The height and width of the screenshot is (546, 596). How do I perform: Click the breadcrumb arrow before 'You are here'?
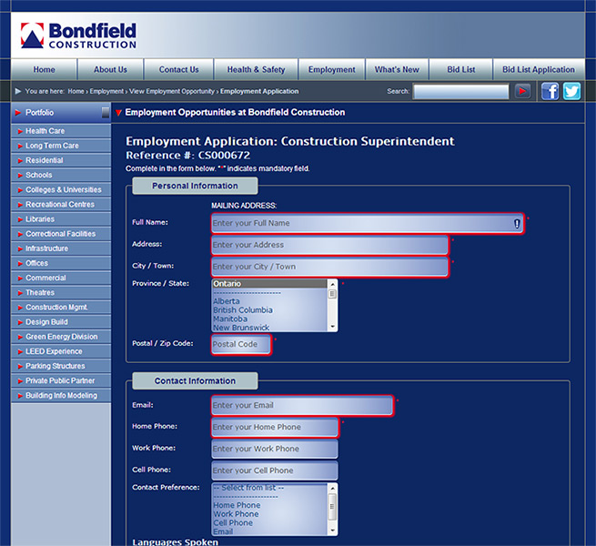(x=18, y=91)
